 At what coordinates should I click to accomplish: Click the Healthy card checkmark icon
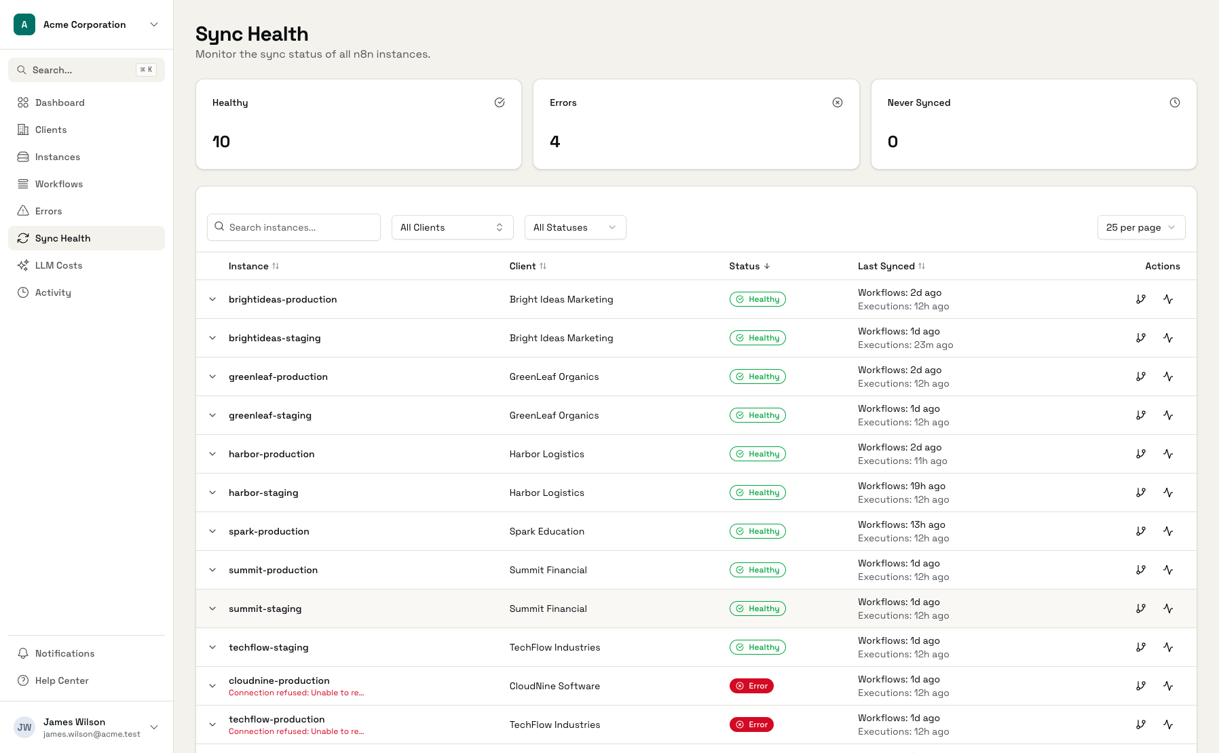pyautogui.click(x=500, y=102)
